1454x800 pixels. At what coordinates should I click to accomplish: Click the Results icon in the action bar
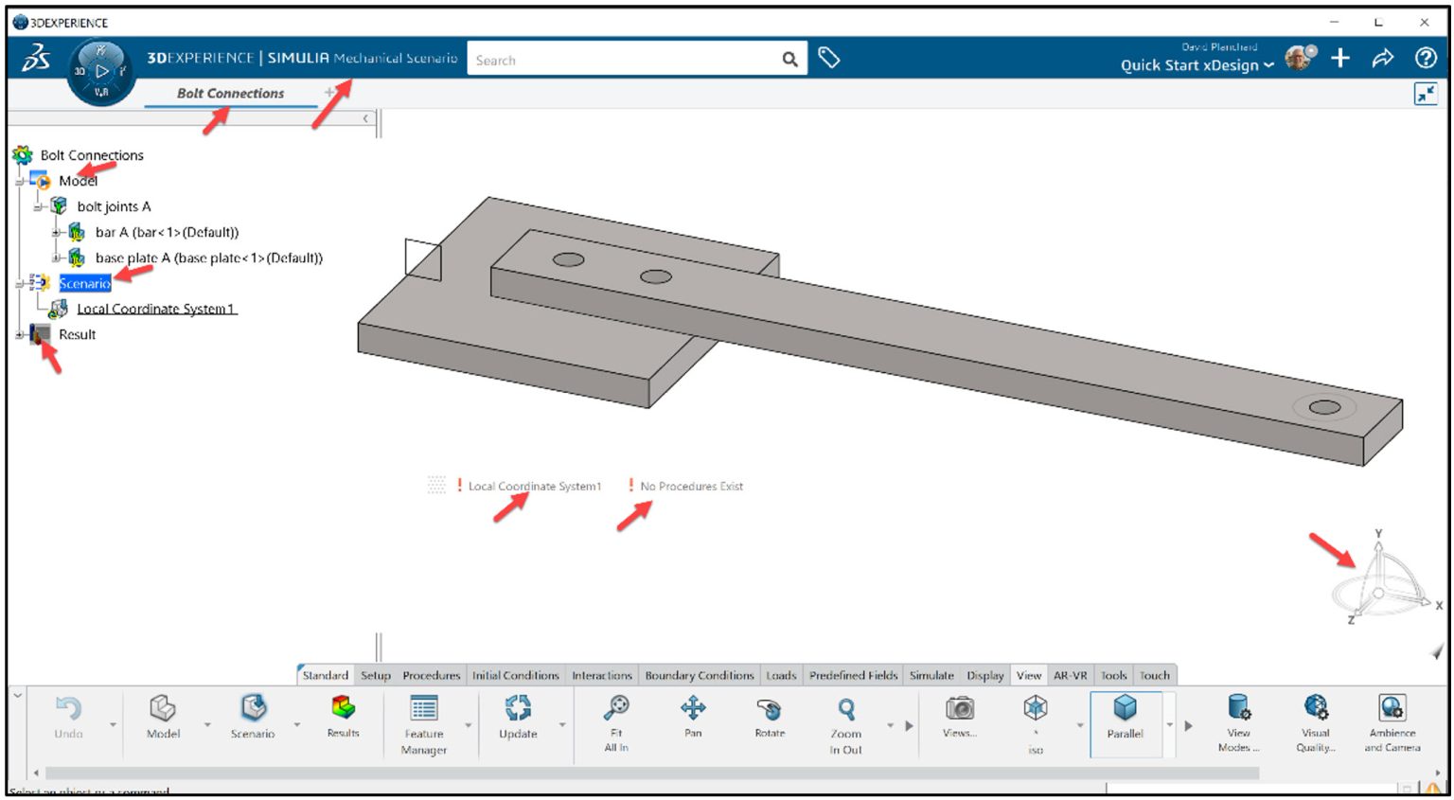[343, 708]
